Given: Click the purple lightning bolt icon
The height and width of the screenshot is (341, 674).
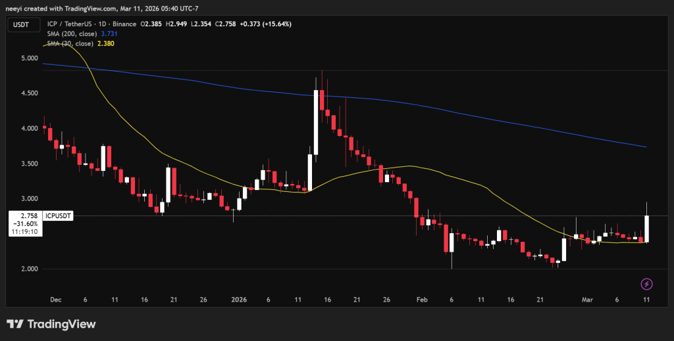Looking at the screenshot, I should 647,284.
